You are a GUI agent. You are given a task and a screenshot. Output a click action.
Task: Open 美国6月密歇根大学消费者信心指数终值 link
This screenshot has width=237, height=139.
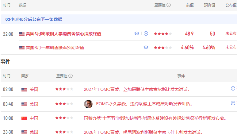(x=63, y=34)
